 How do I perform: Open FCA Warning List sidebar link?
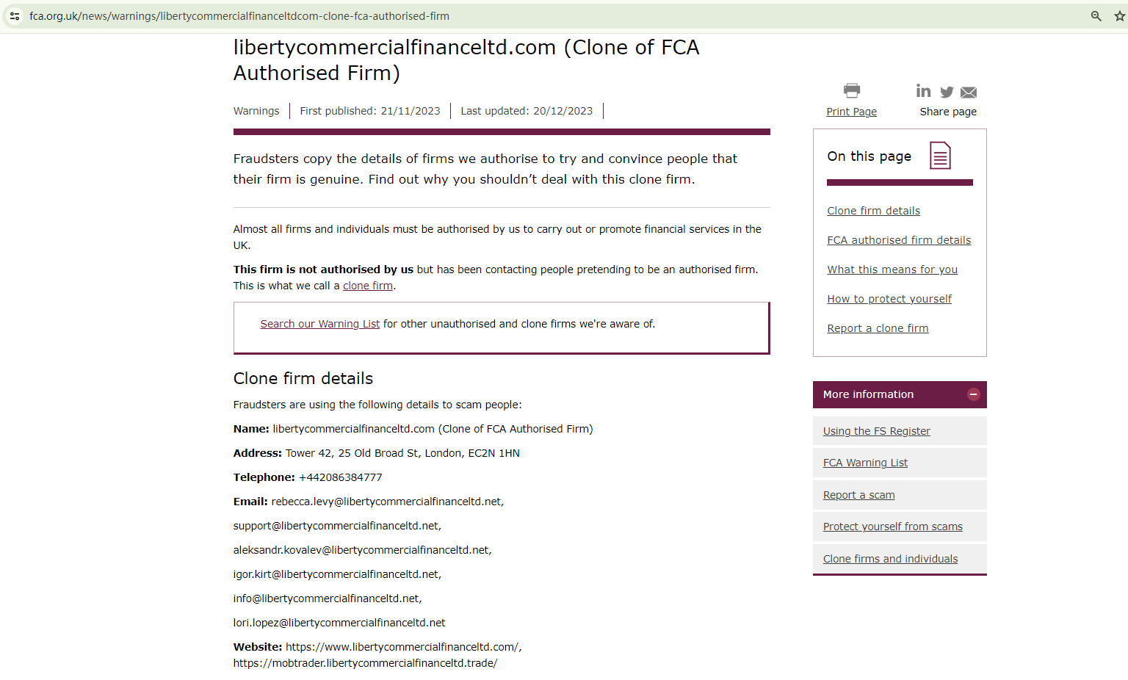865,463
